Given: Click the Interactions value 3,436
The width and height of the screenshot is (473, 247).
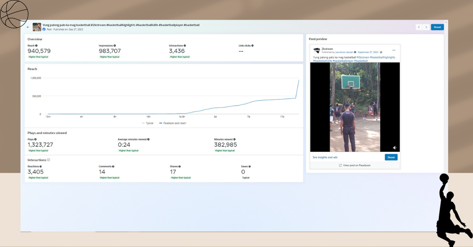Looking at the screenshot, I should click(x=177, y=51).
